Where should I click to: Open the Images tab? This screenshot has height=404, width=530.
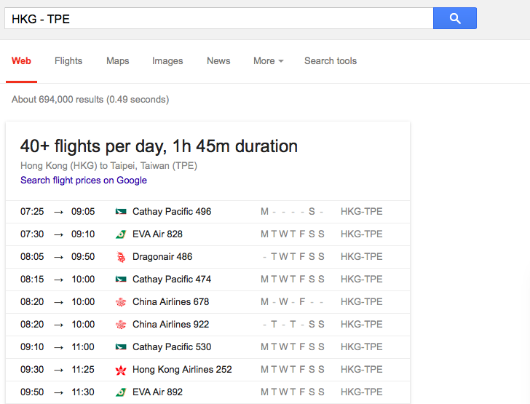(x=167, y=61)
